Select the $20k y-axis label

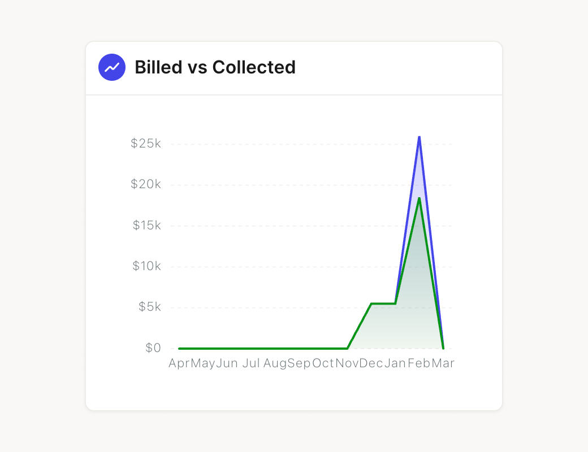(x=146, y=184)
